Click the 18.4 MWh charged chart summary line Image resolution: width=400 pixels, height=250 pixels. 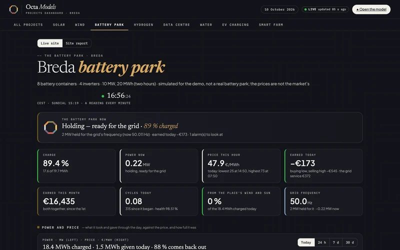click(x=124, y=247)
